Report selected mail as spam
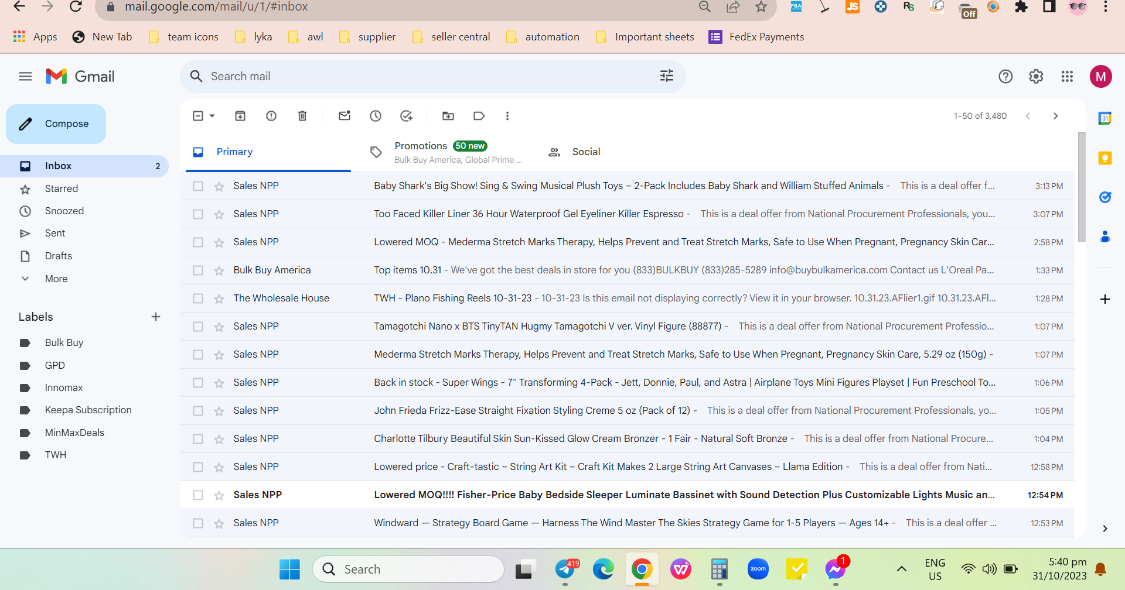This screenshot has width=1125, height=590. click(271, 116)
